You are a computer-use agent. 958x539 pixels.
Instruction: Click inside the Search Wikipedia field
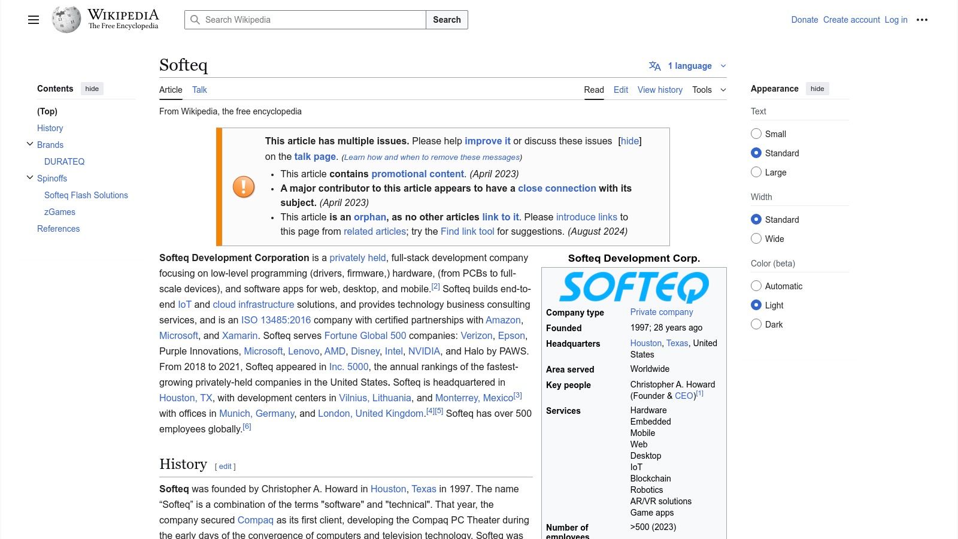311,20
